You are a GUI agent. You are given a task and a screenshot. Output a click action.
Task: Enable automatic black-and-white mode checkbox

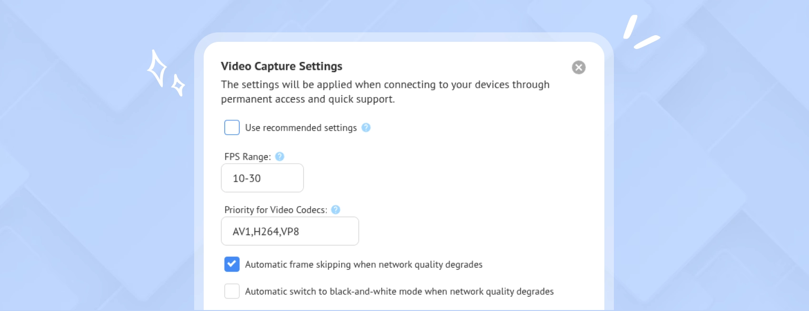click(x=232, y=291)
